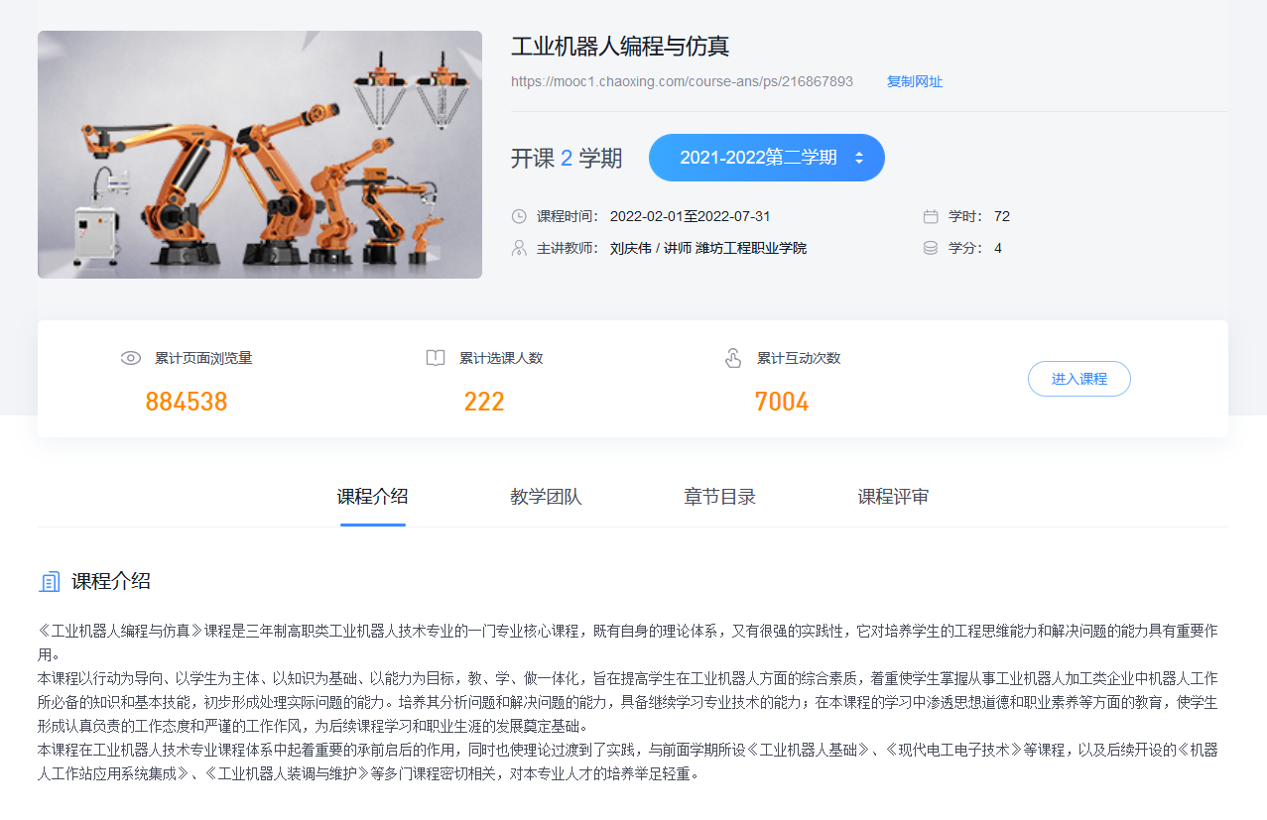
Task: Click the paragraph starting 《工业机器人编程与仿真》课程是
Action: (629, 642)
